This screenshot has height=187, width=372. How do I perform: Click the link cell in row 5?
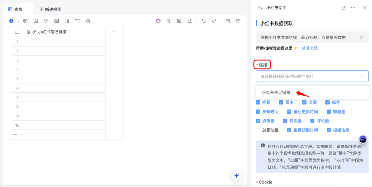coord(63,79)
